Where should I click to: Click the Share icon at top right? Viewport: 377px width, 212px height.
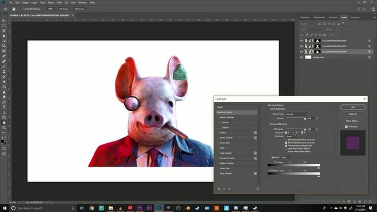[373, 9]
